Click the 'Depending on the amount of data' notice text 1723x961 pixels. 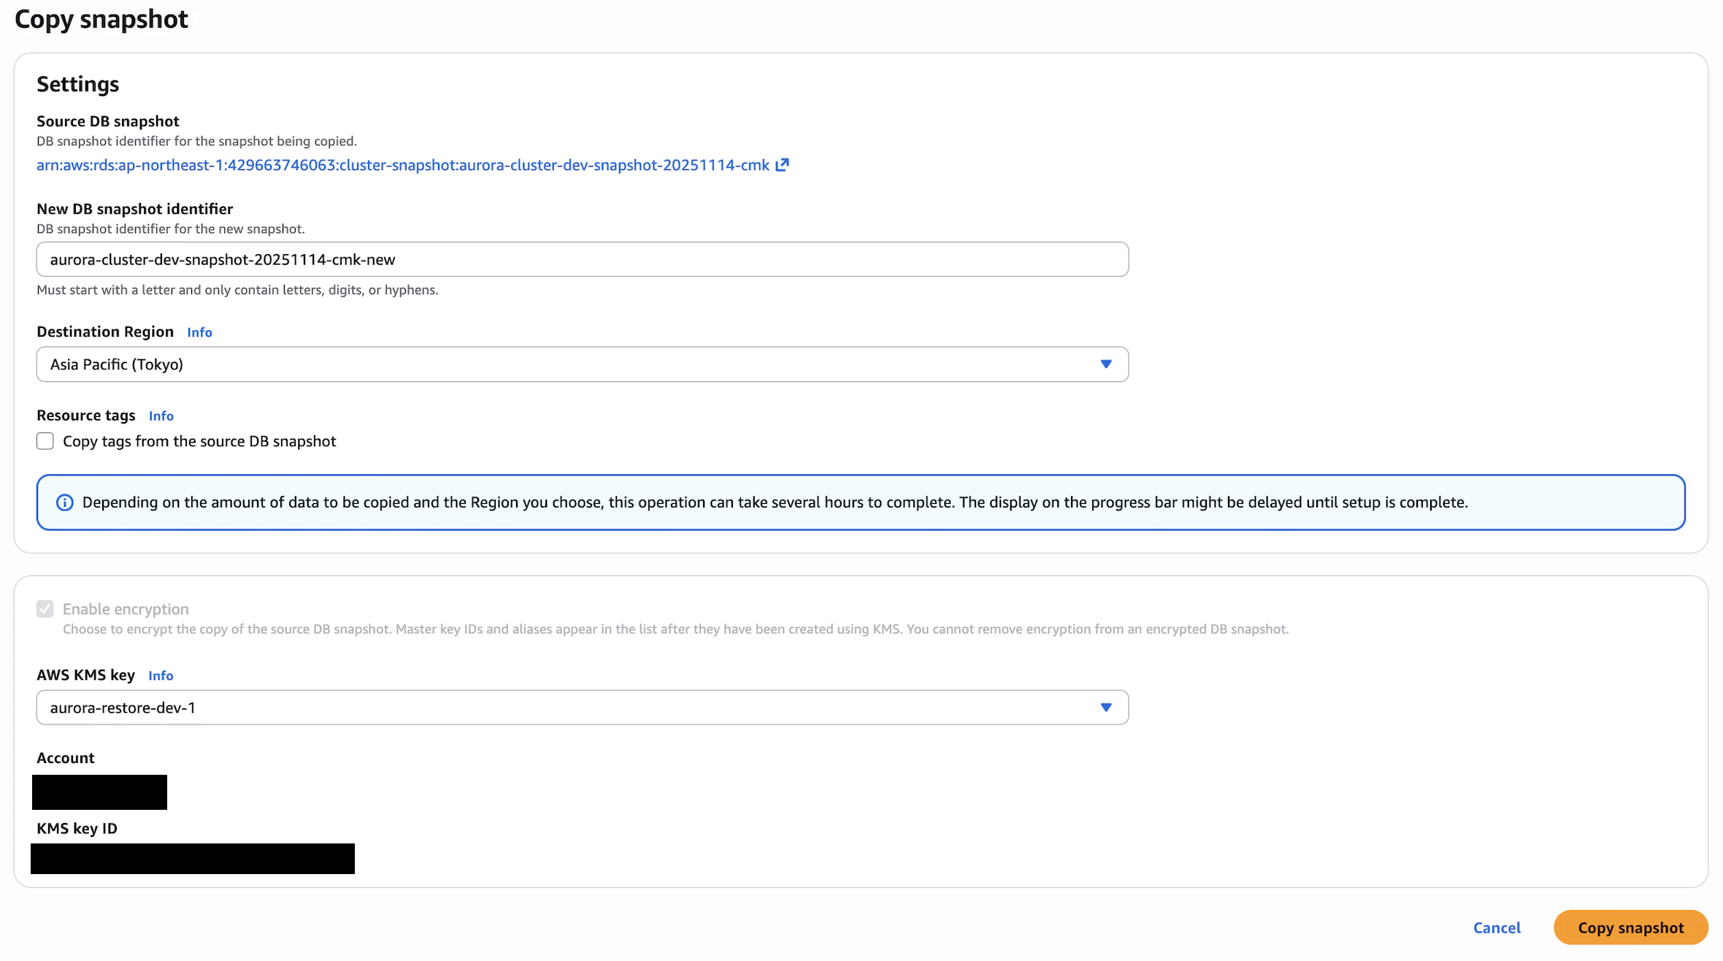click(775, 502)
